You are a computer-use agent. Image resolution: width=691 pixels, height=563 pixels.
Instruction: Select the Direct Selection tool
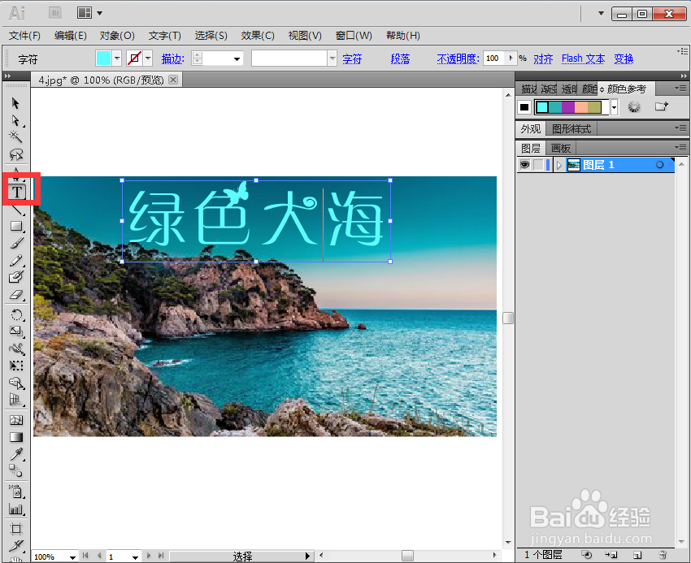16,120
